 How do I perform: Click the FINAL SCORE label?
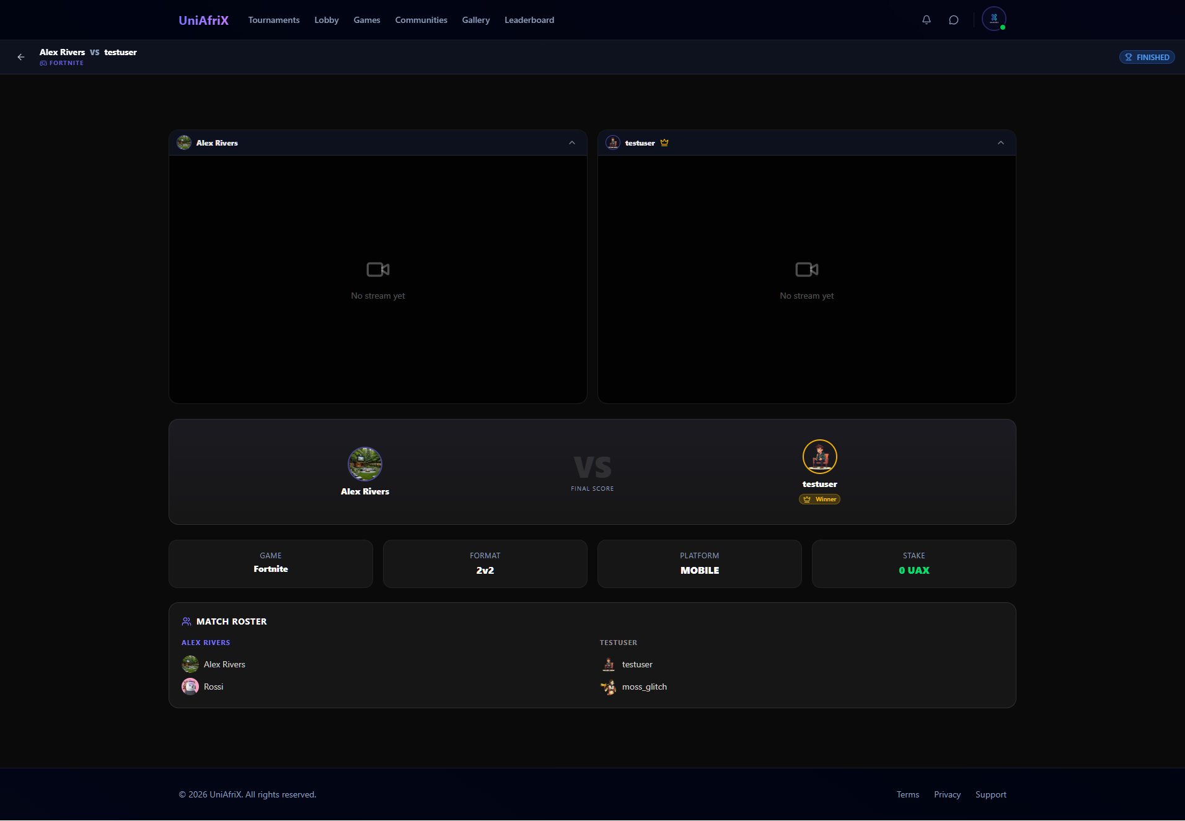click(592, 489)
